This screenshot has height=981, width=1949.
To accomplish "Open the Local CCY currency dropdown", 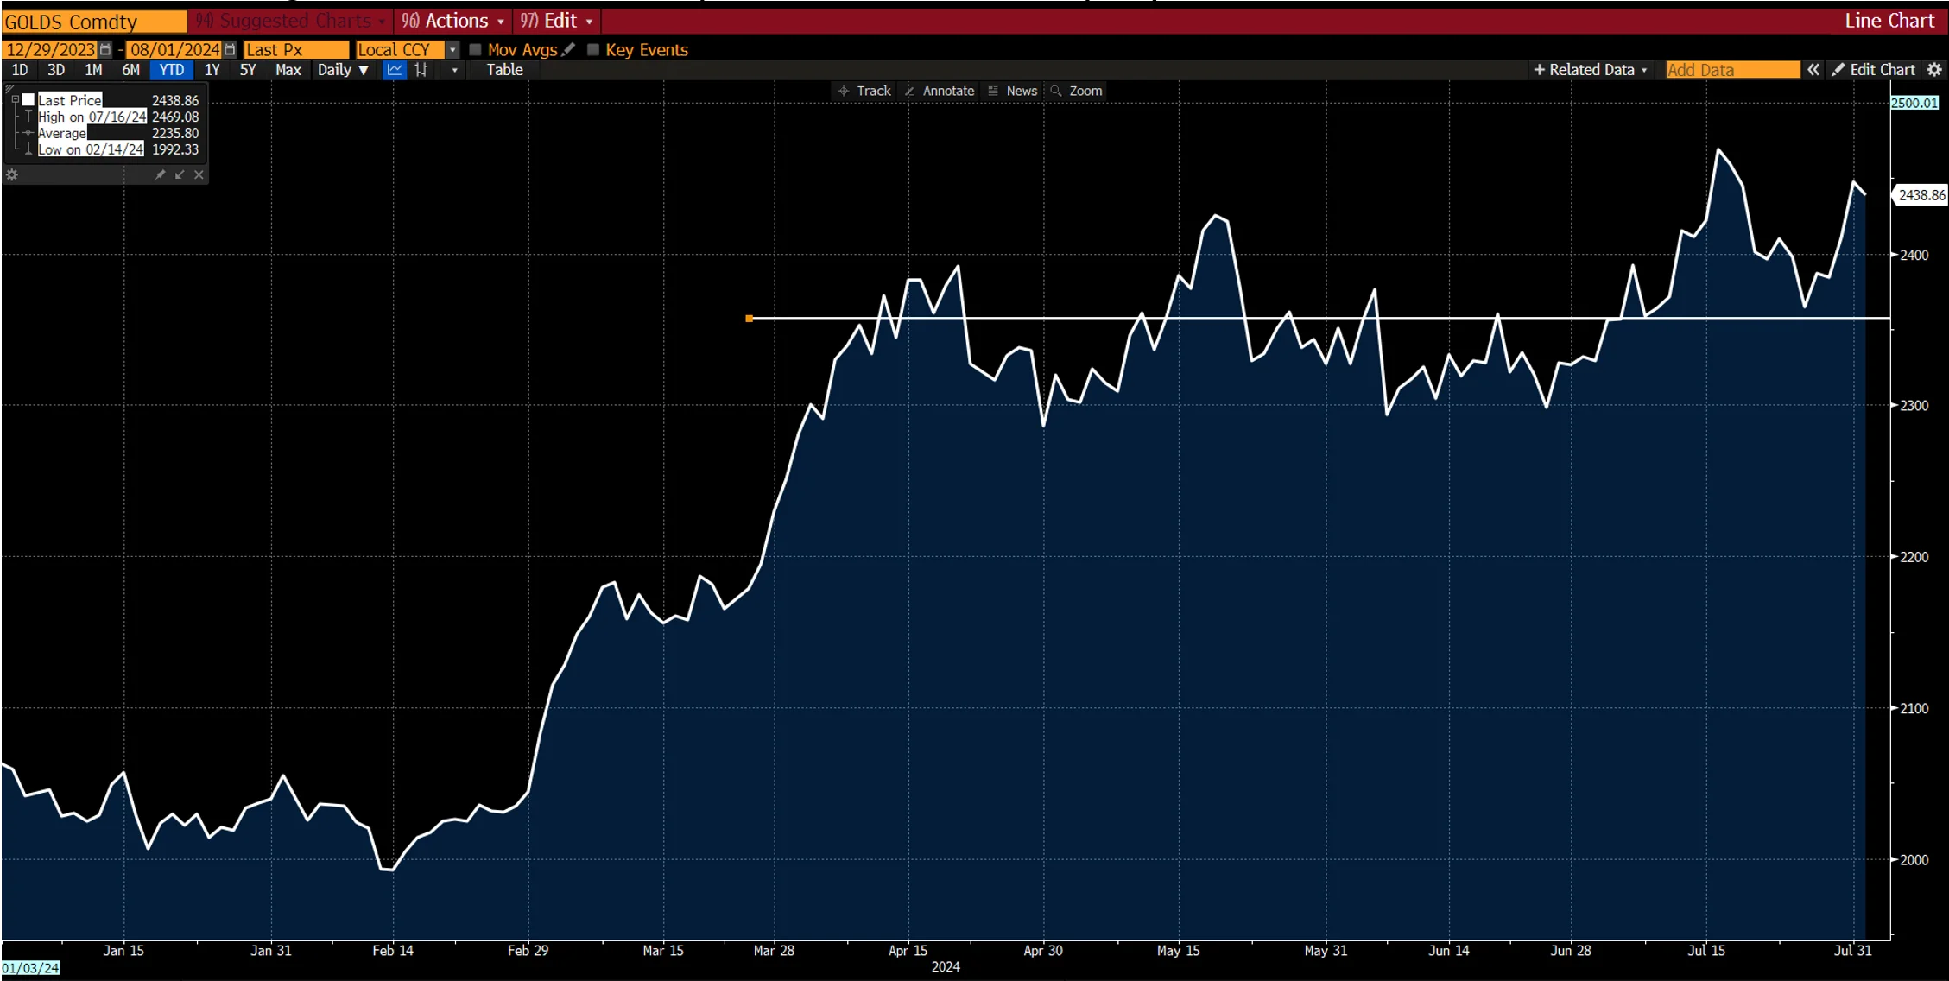I will (452, 50).
